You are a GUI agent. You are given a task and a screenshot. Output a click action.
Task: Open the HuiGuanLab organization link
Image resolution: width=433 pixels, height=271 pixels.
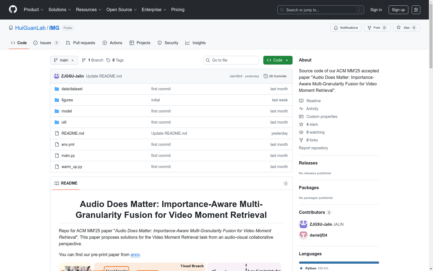pyautogui.click(x=30, y=28)
